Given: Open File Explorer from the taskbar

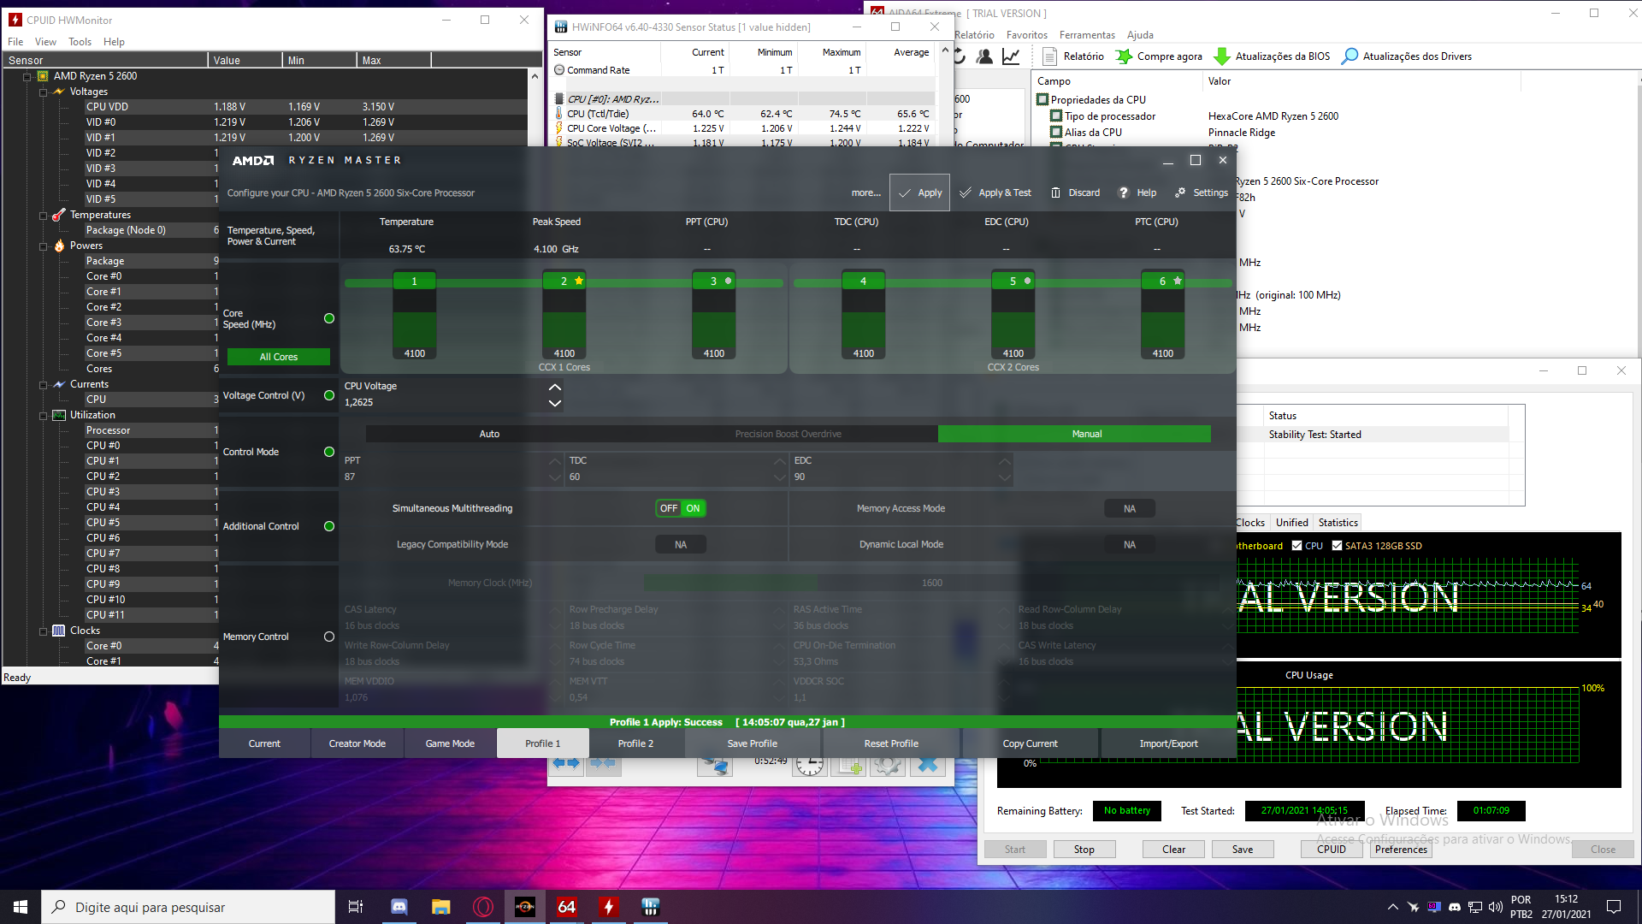Looking at the screenshot, I should point(440,907).
